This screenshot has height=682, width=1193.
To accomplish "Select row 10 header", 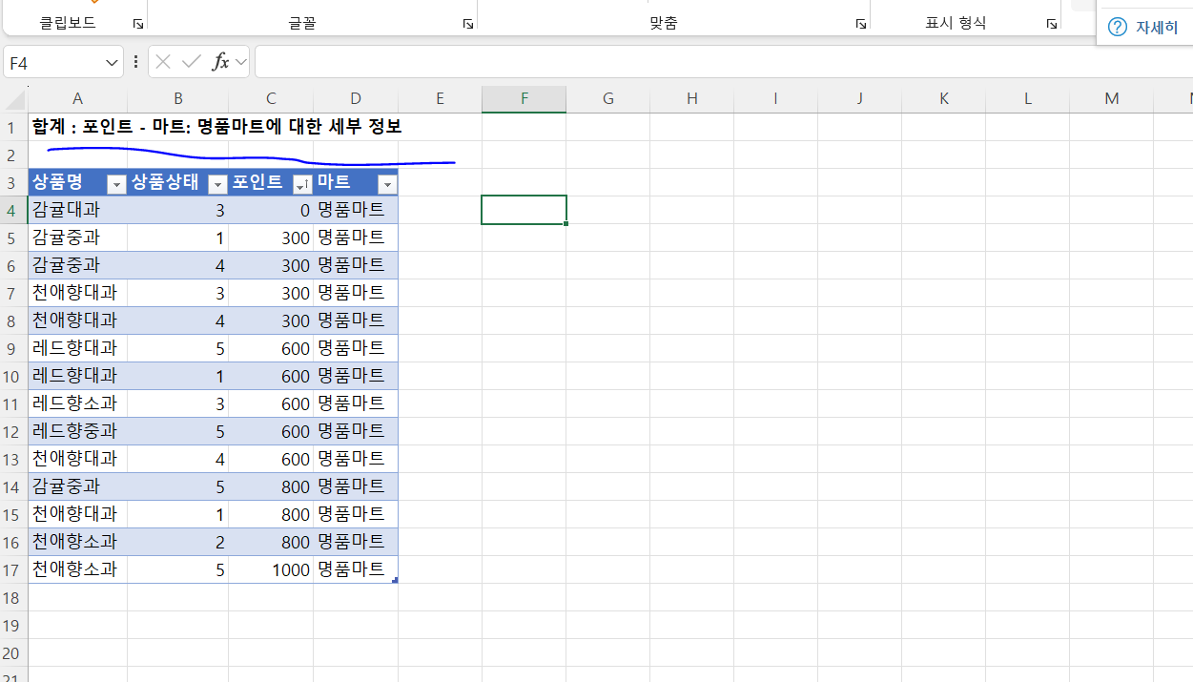I will [13, 376].
